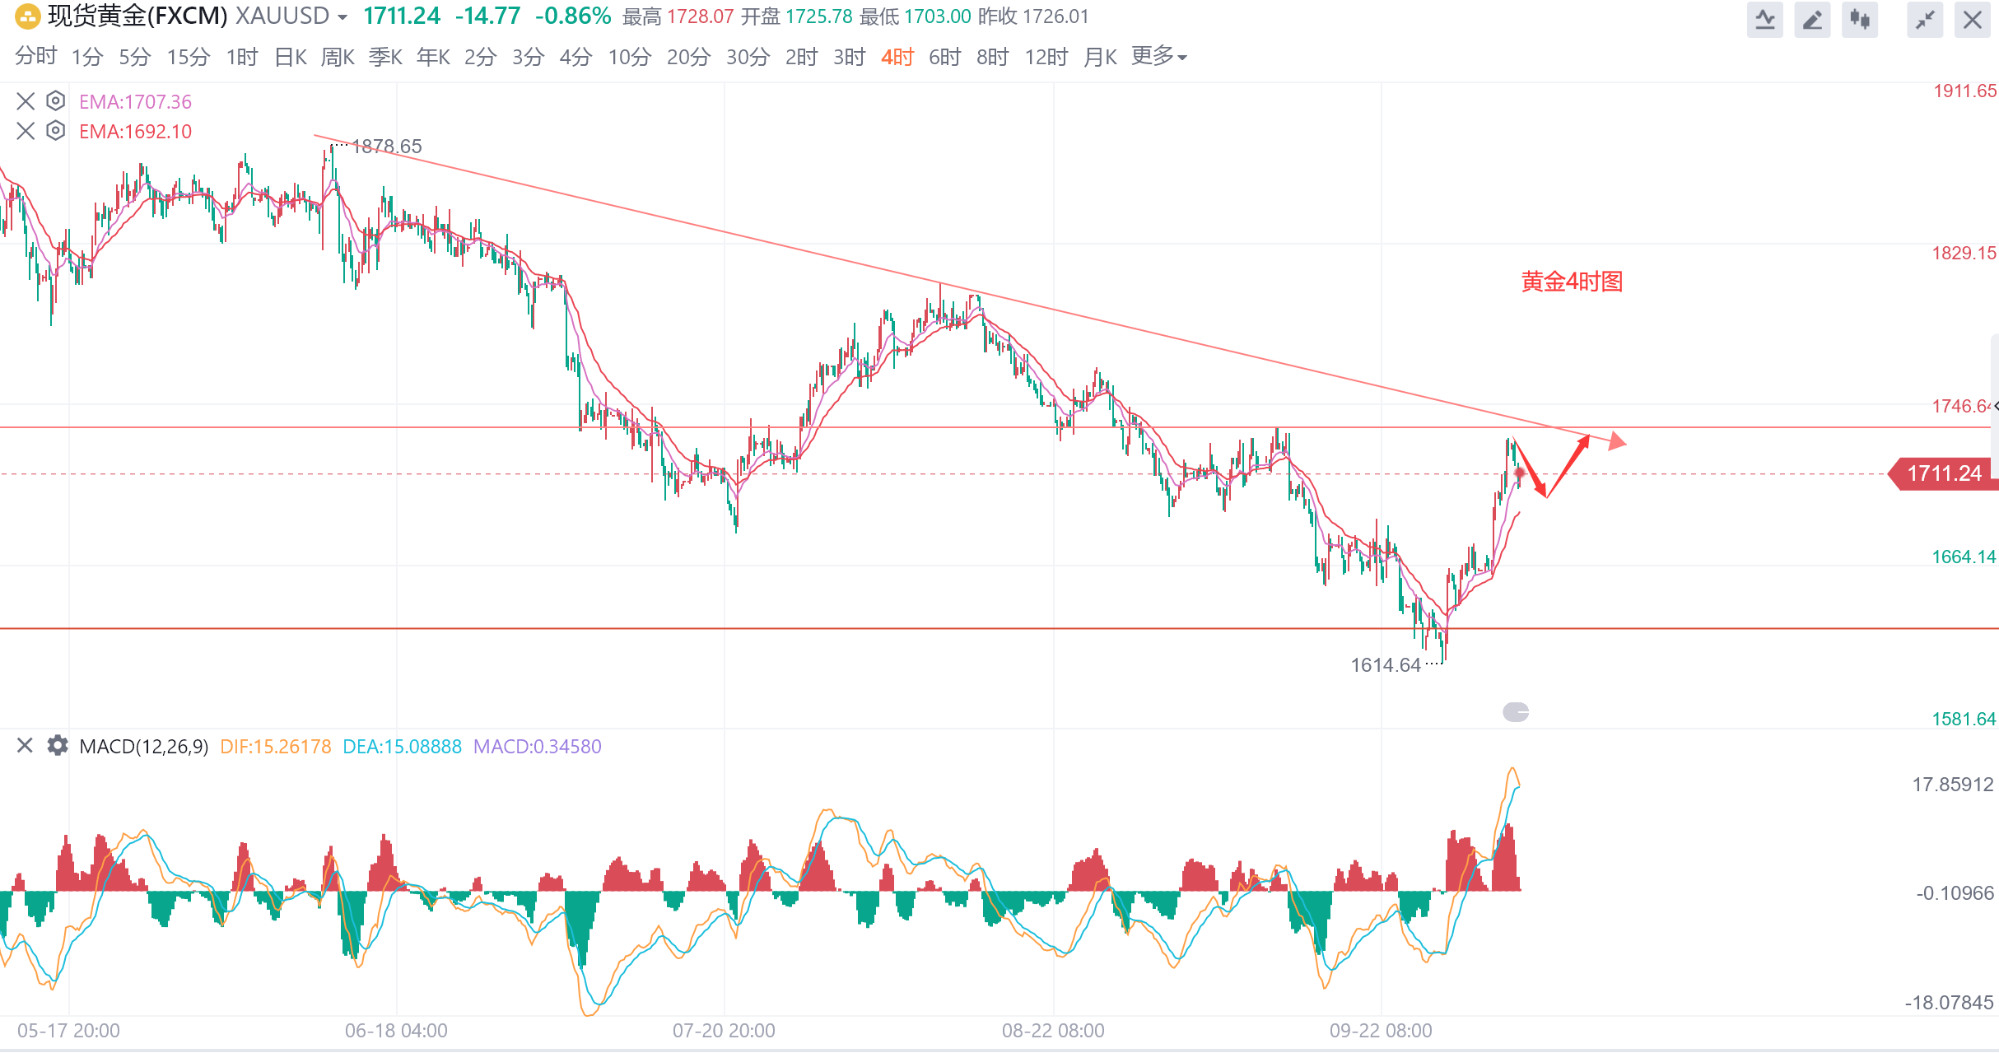
Task: Click the 05-17 20:00 time axis label
Action: 68,1031
